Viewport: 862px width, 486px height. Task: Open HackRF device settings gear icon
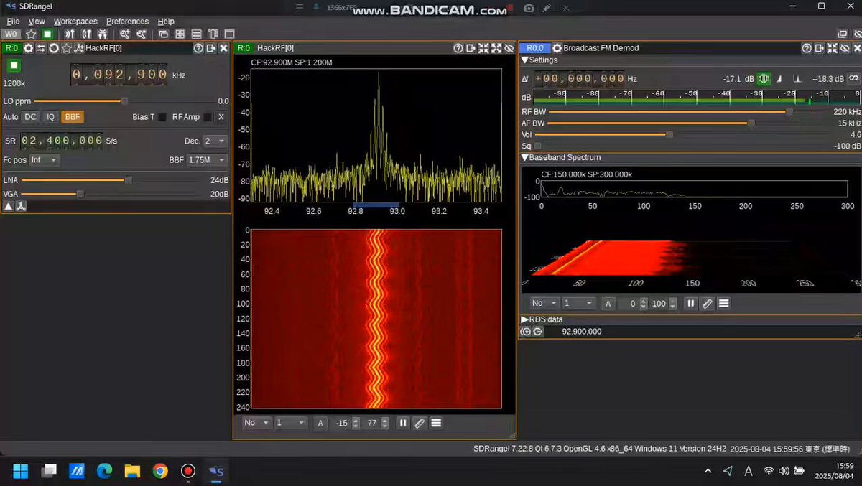pos(28,48)
